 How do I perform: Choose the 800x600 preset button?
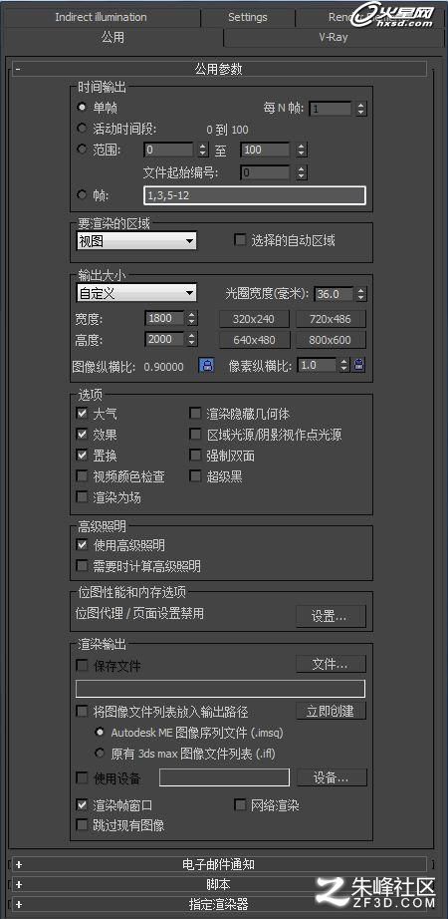pos(331,340)
